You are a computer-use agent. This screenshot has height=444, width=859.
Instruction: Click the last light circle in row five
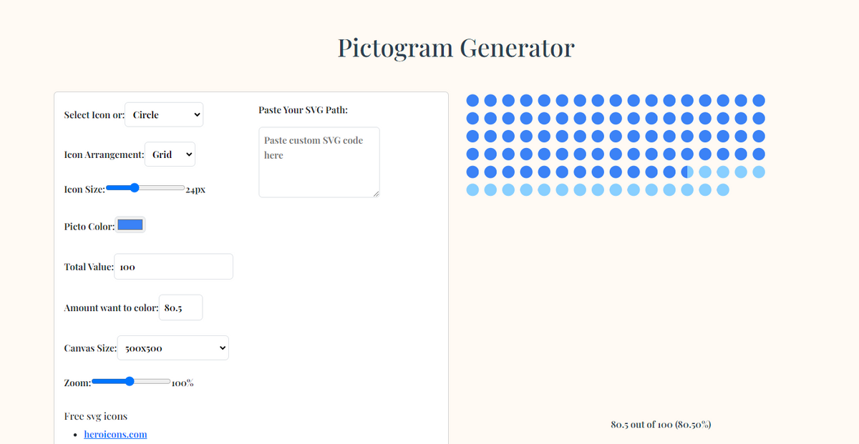click(757, 172)
